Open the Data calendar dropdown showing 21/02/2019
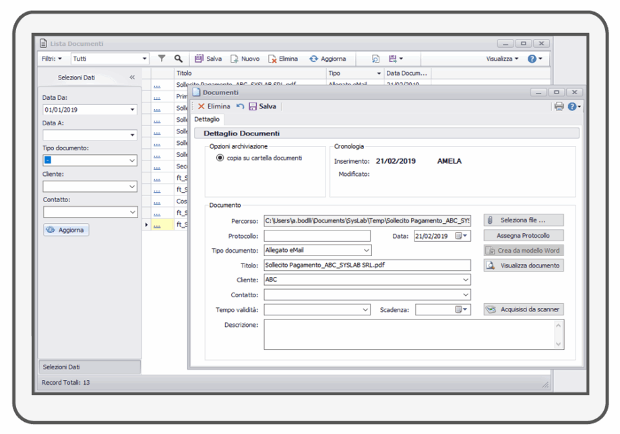The height and width of the screenshot is (434, 620). (x=462, y=236)
